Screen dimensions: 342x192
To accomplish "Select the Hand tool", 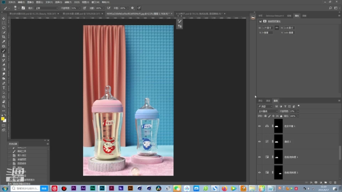I will coord(4,102).
